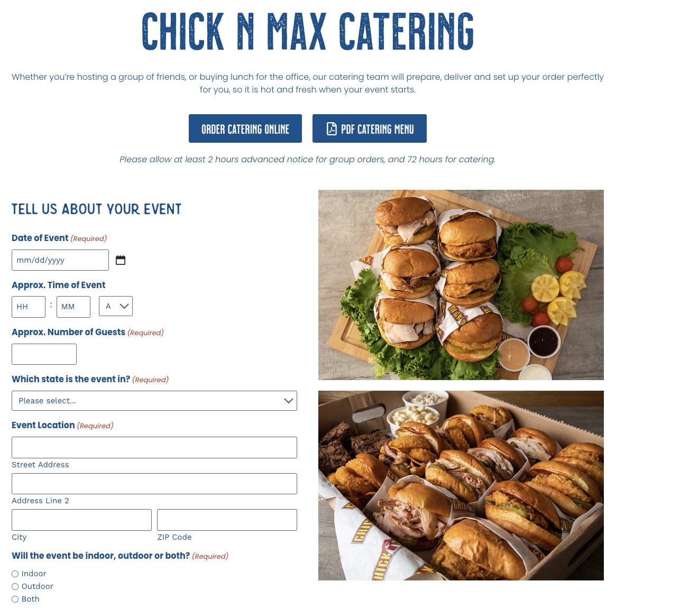Click the AM/PM dropdown chevron
Image resolution: width=680 pixels, height=609 pixels.
click(x=124, y=306)
